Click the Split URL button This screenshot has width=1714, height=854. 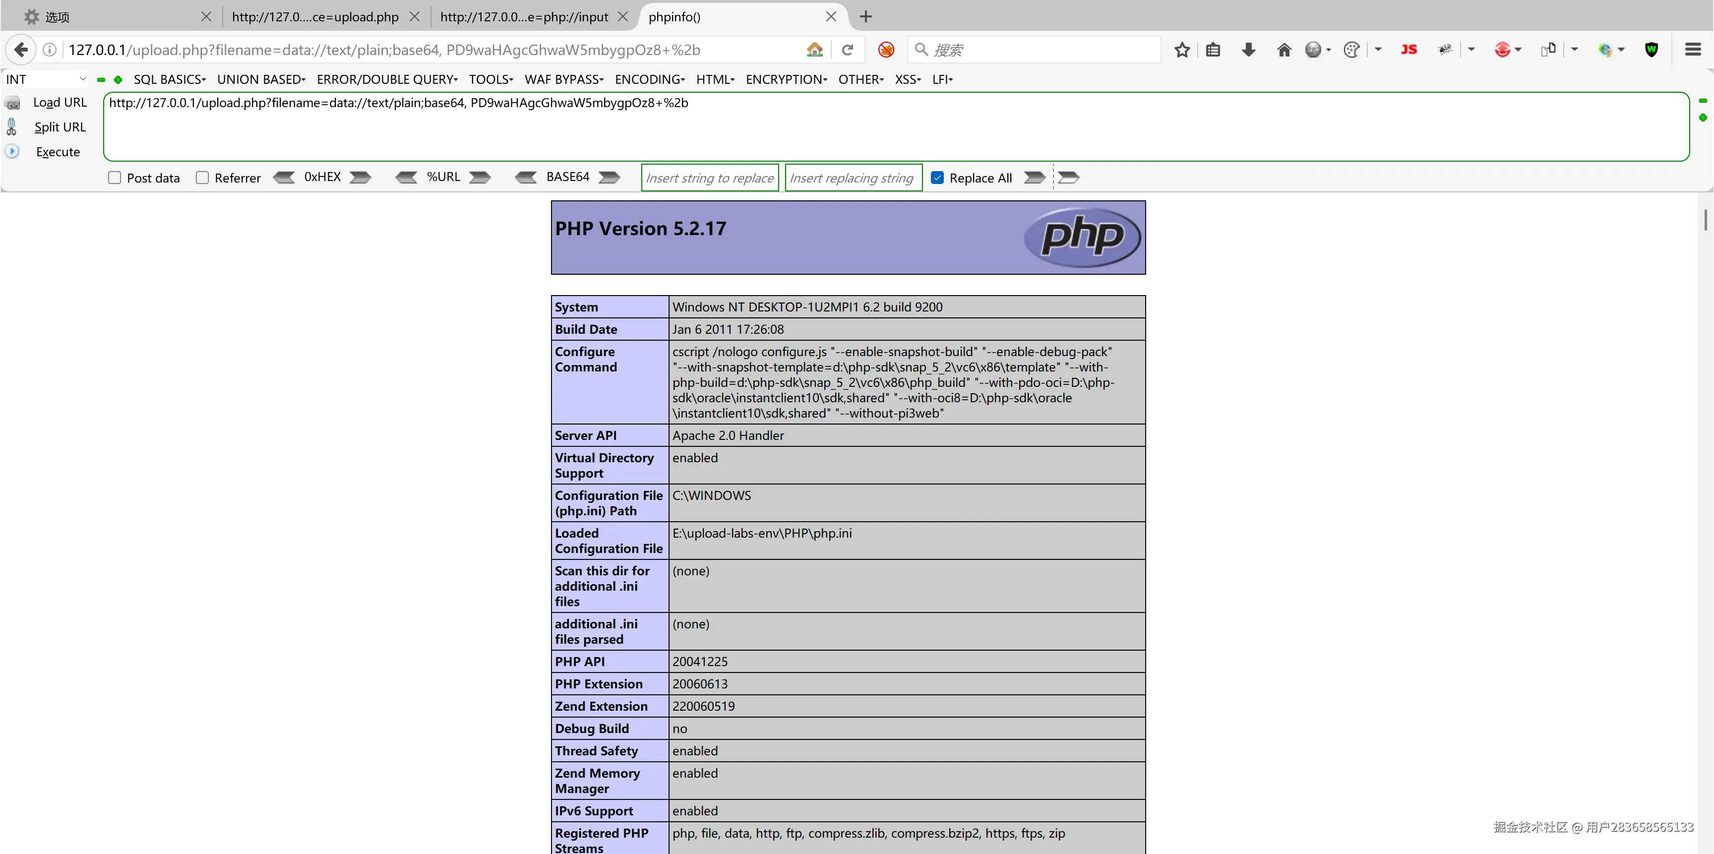59,127
